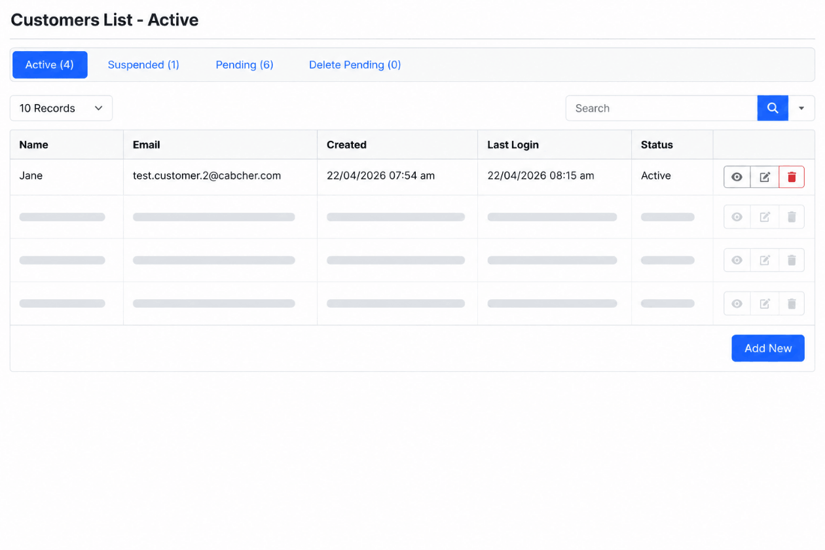Switch to the Active (4) tab
825x550 pixels.
(50, 65)
